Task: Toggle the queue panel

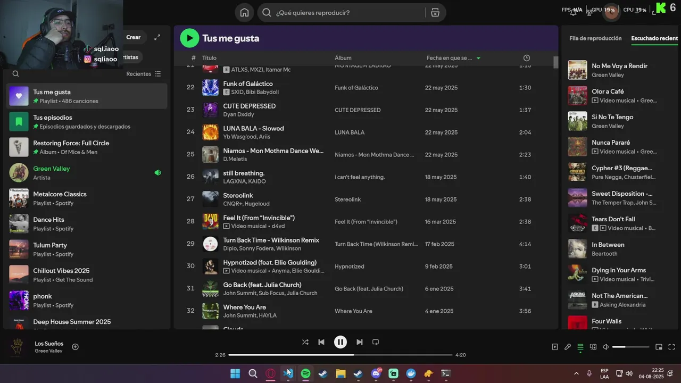Action: click(580, 347)
